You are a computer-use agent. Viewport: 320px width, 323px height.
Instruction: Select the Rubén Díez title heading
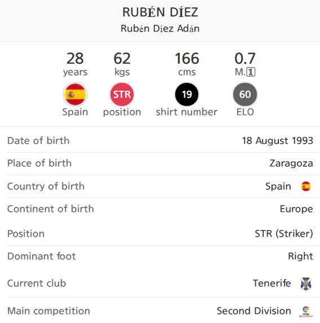click(160, 12)
